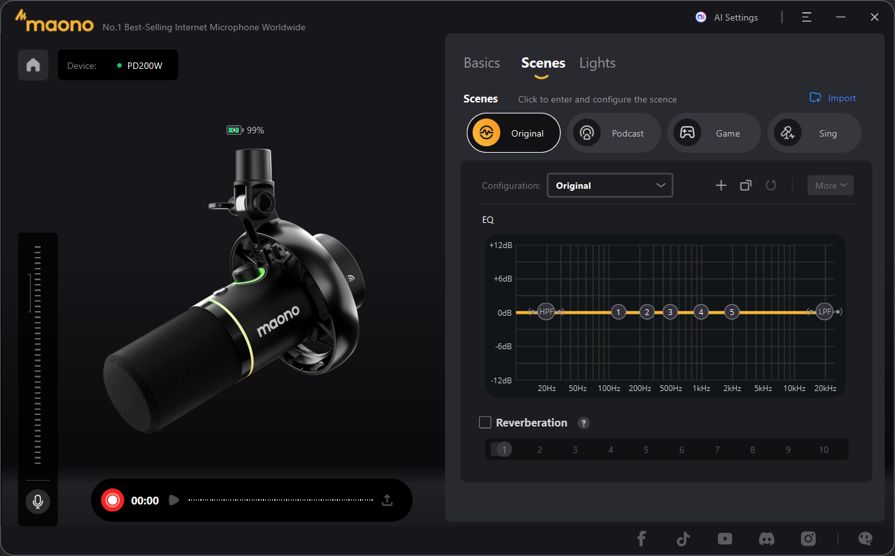Click the 20kHz frequency label

pyautogui.click(x=825, y=388)
